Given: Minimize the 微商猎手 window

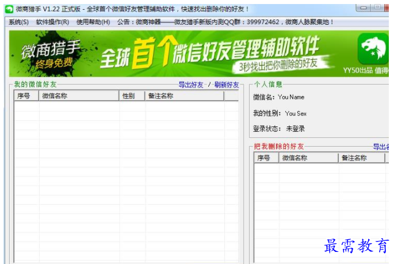Looking at the screenshot, I should (x=364, y=8).
